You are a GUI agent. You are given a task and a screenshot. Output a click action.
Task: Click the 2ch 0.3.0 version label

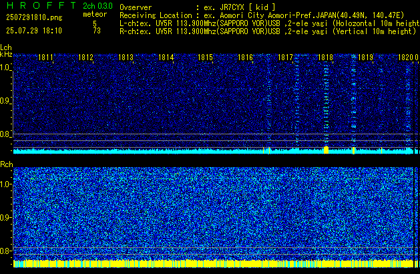point(97,6)
